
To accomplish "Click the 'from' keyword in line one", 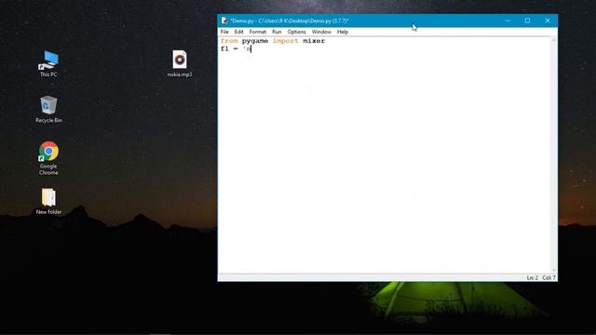I will click(x=229, y=41).
